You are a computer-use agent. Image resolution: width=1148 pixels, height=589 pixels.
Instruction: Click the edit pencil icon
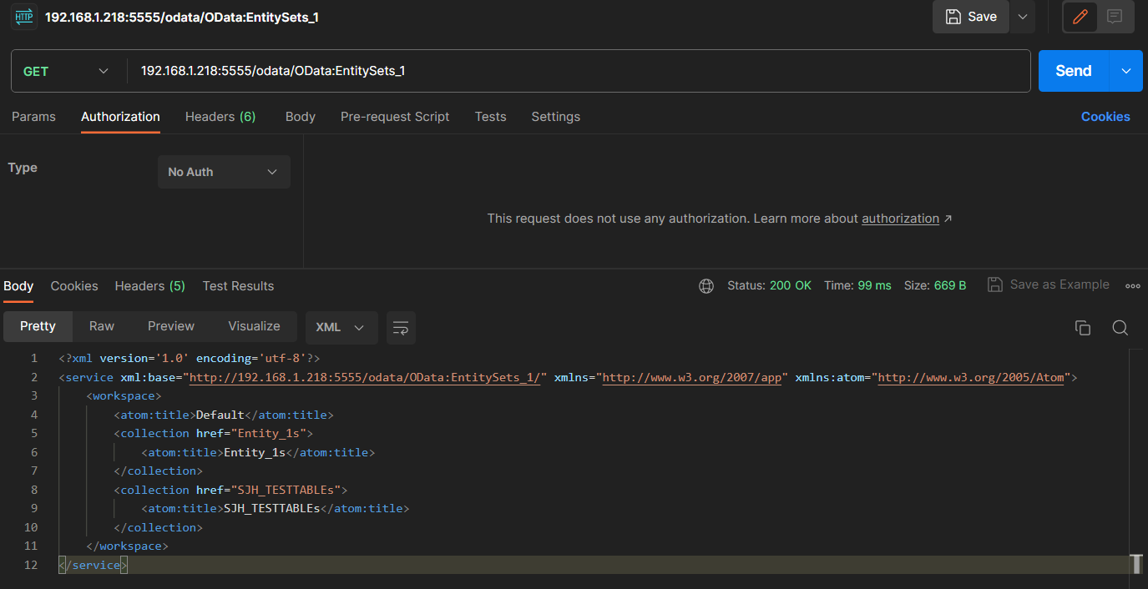(x=1080, y=17)
